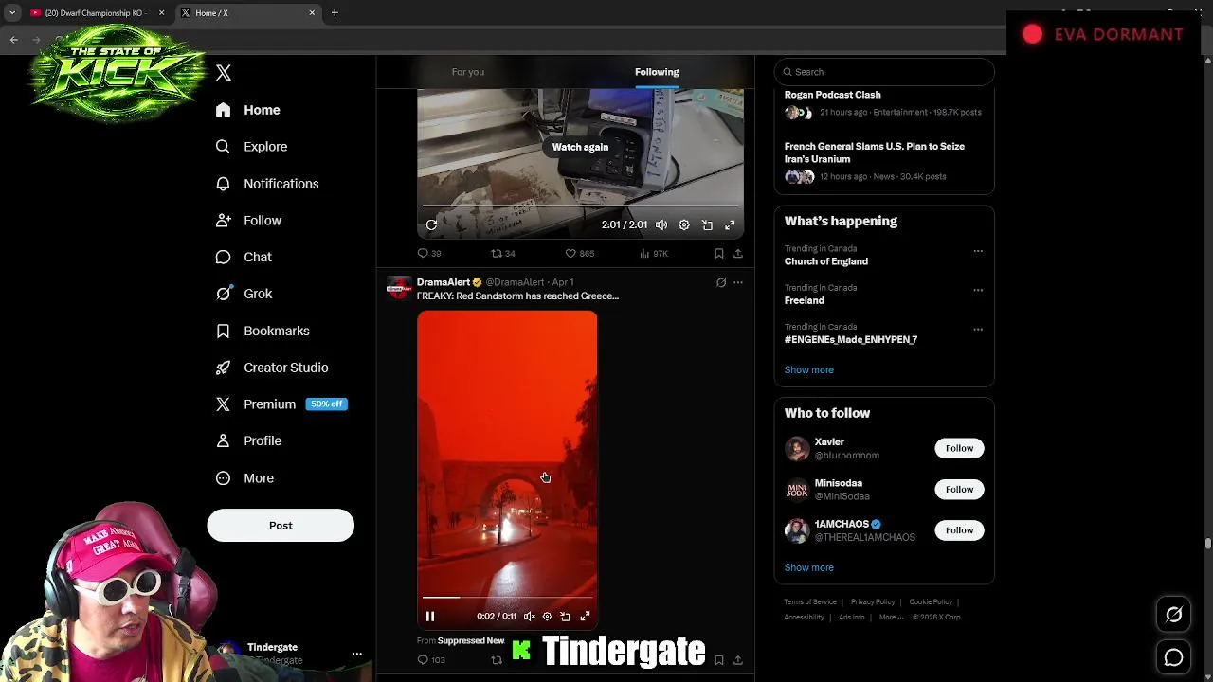Repost the post with 34 reposts
The image size is (1213, 682).
pos(503,254)
